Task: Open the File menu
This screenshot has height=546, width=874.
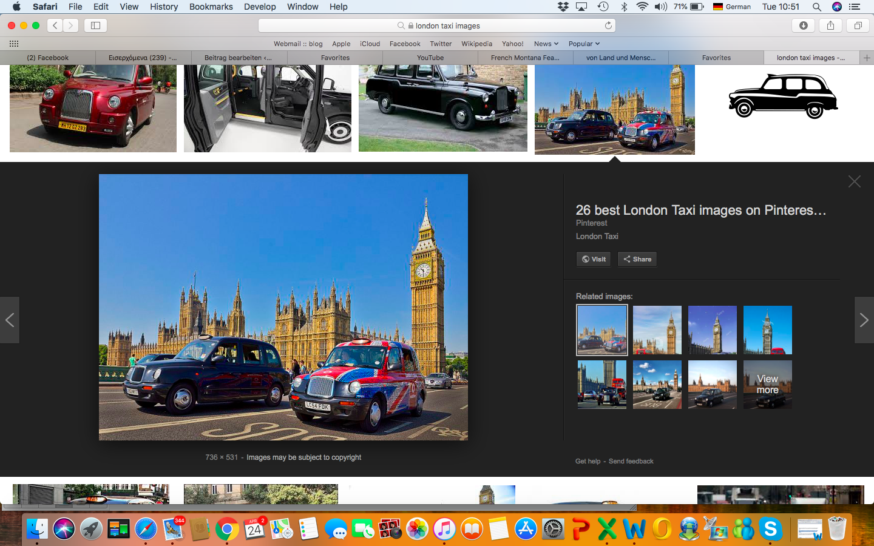Action: click(75, 7)
